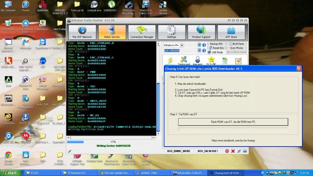Select the Google Chrome desktop icon
This screenshot has height=176, width=313.
8,159
